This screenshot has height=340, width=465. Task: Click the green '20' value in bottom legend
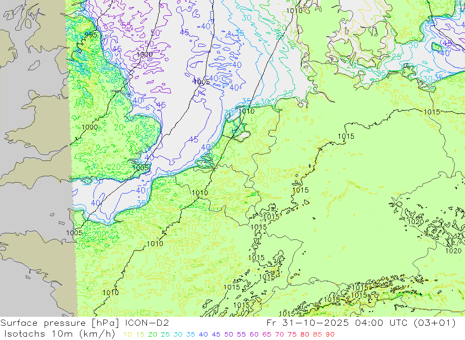(153, 334)
